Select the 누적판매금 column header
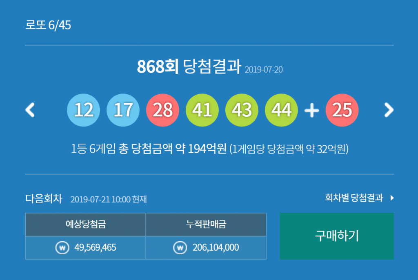This screenshot has height=280, width=418. pyautogui.click(x=206, y=224)
